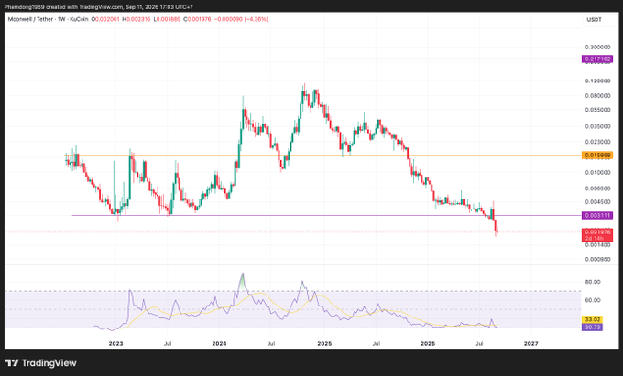Click the 2026 label on time axis
Viewport: 623px width, 376px height.
pyautogui.click(x=427, y=343)
